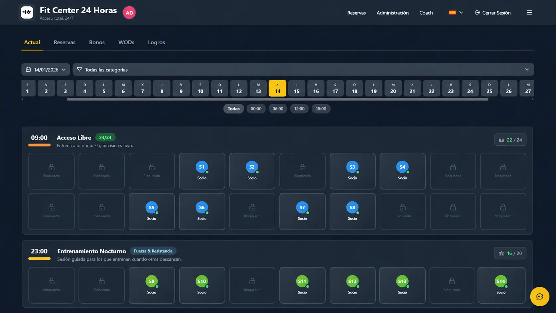Viewport: 556px width, 313px height.
Task: Select member S4 slot avatar
Action: (x=402, y=167)
